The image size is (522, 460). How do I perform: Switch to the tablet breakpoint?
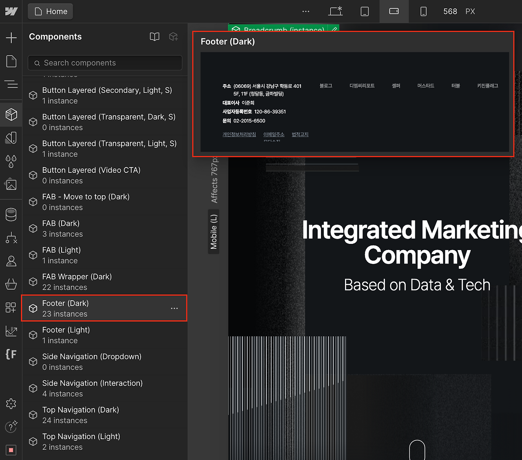(x=365, y=11)
